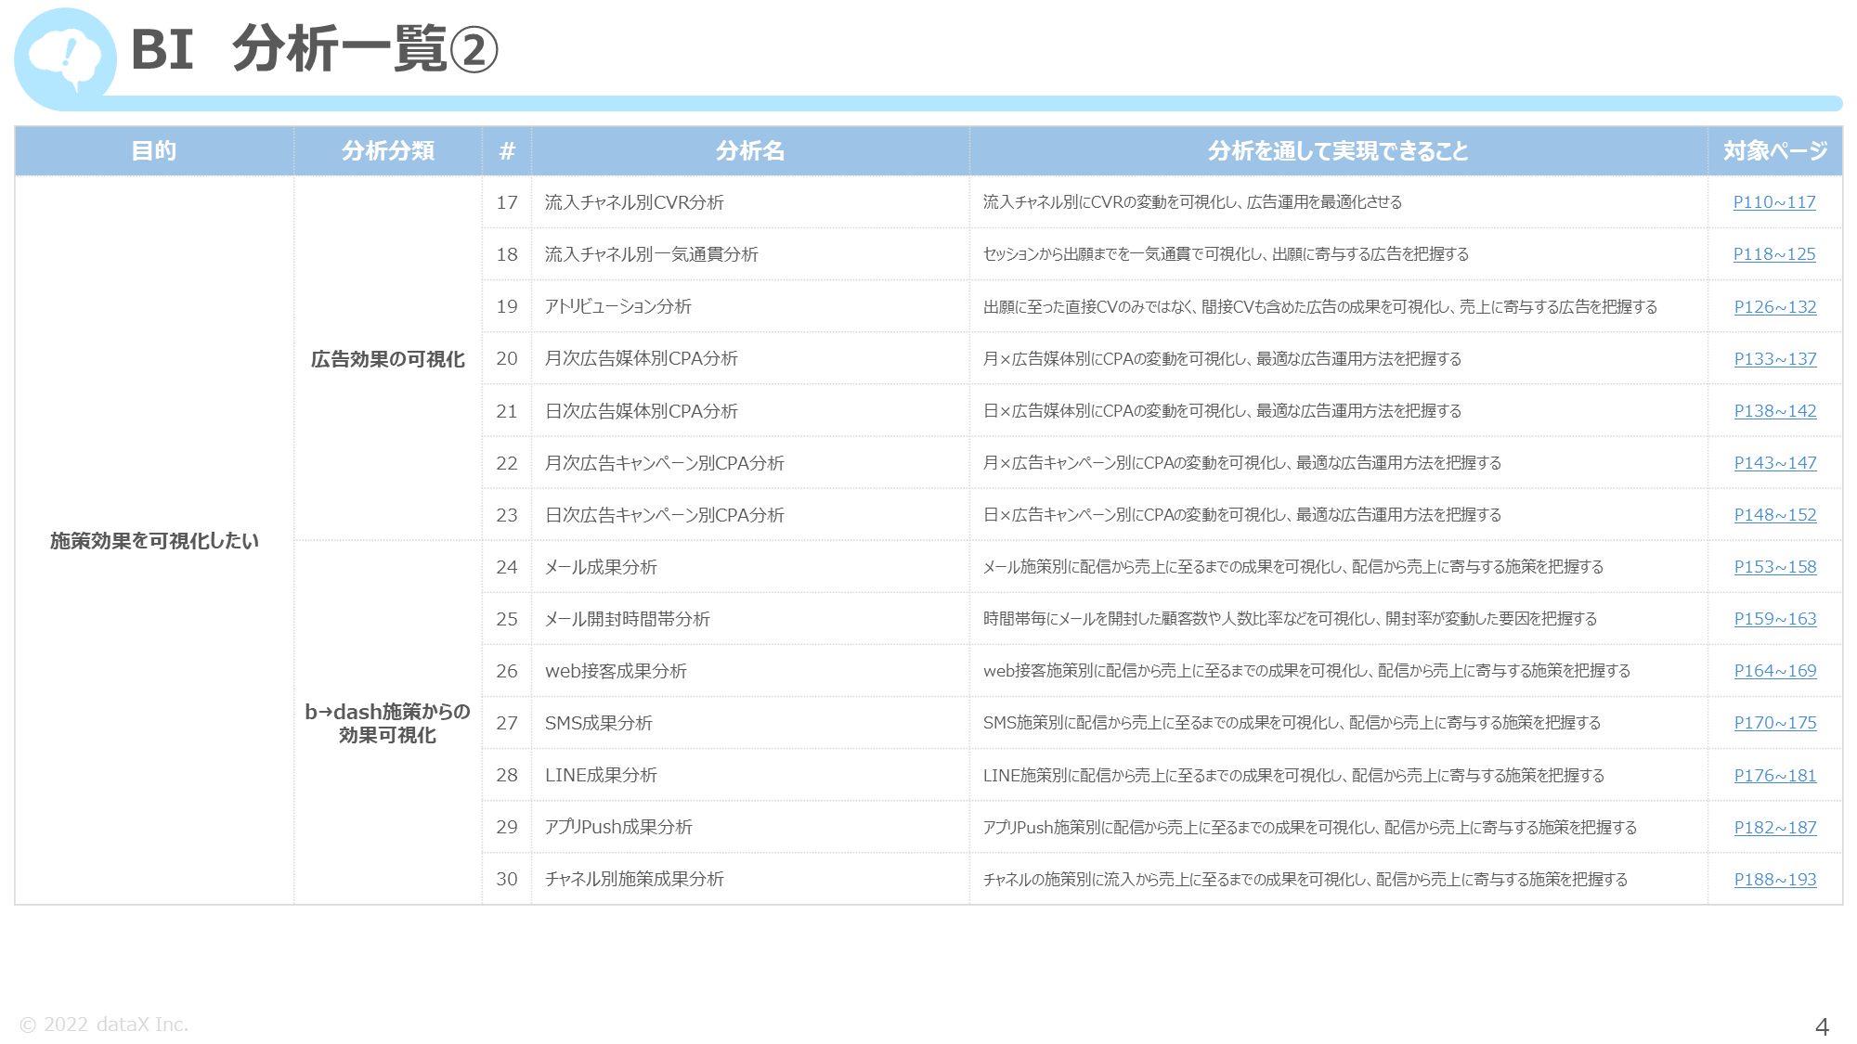Select 流入チャネル別CVR分析 row name
1857x1044 pixels.
634,202
